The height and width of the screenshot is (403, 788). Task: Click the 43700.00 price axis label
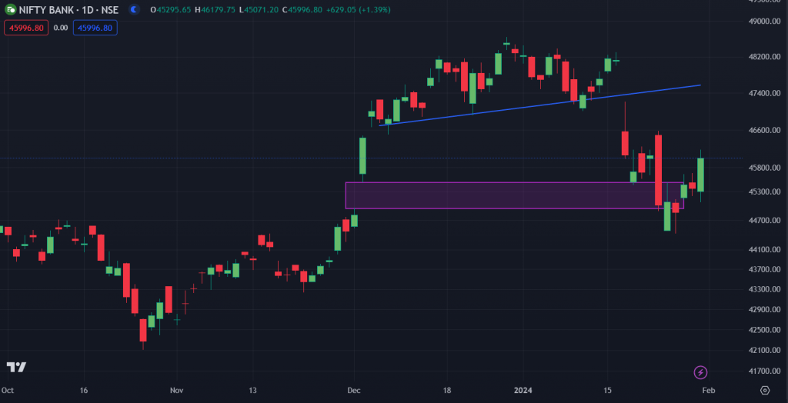[x=764, y=269]
